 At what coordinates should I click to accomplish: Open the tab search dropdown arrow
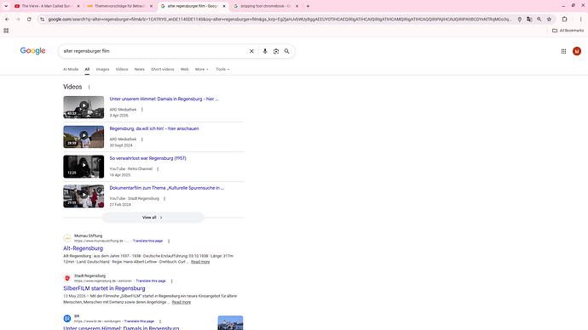[x=6, y=6]
